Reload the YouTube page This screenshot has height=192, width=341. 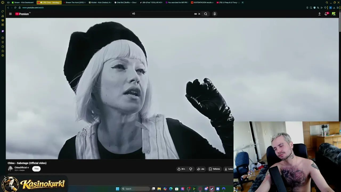[15, 7]
